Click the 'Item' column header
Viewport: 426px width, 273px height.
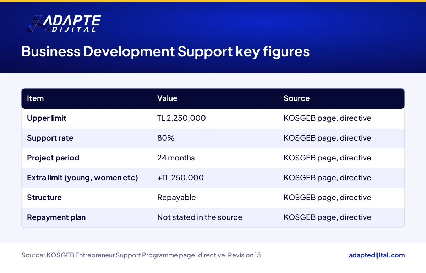35,98
